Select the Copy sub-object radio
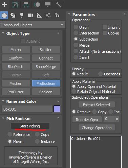 pyautogui.click(x=94, y=112)
